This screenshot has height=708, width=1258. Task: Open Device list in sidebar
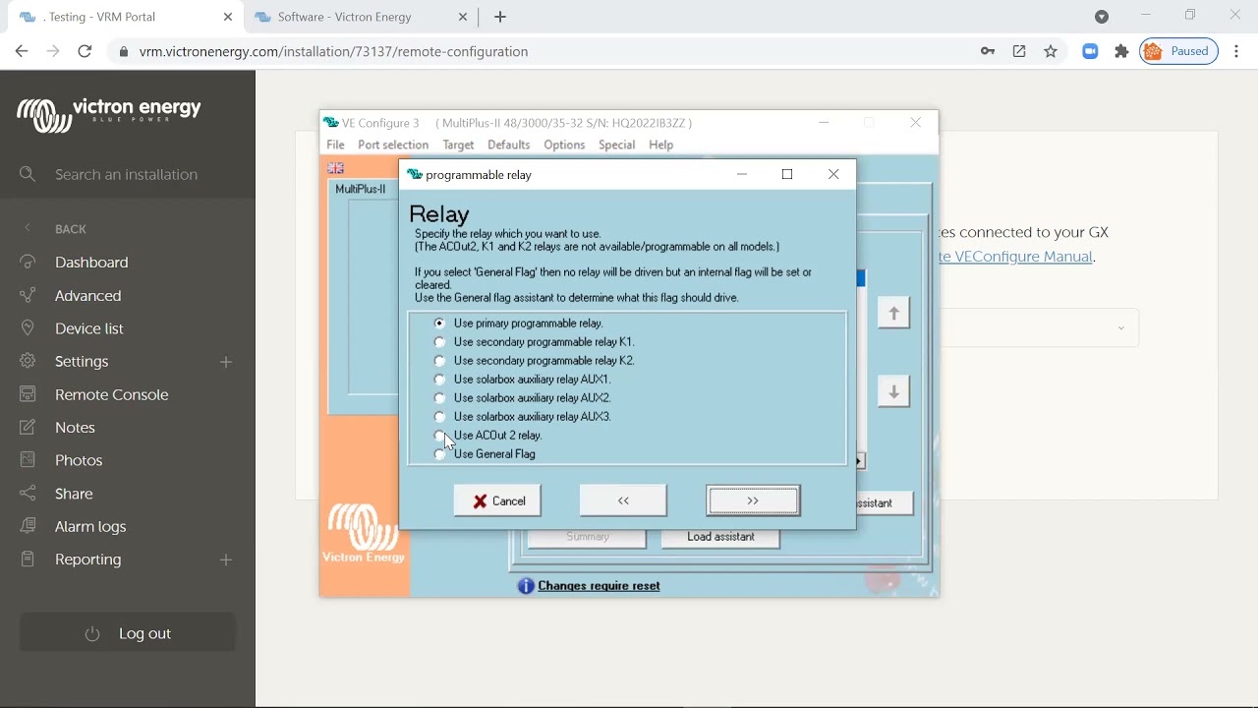(x=89, y=328)
